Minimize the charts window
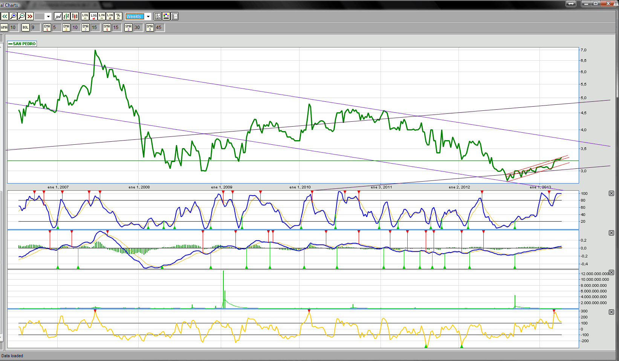Image resolution: width=619 pixels, height=361 pixels. pos(586,3)
